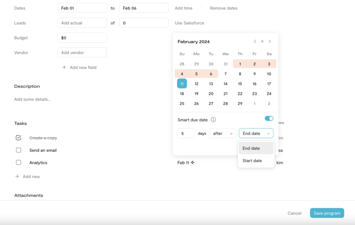Click the Save program button
355x225 pixels.
[327, 213]
